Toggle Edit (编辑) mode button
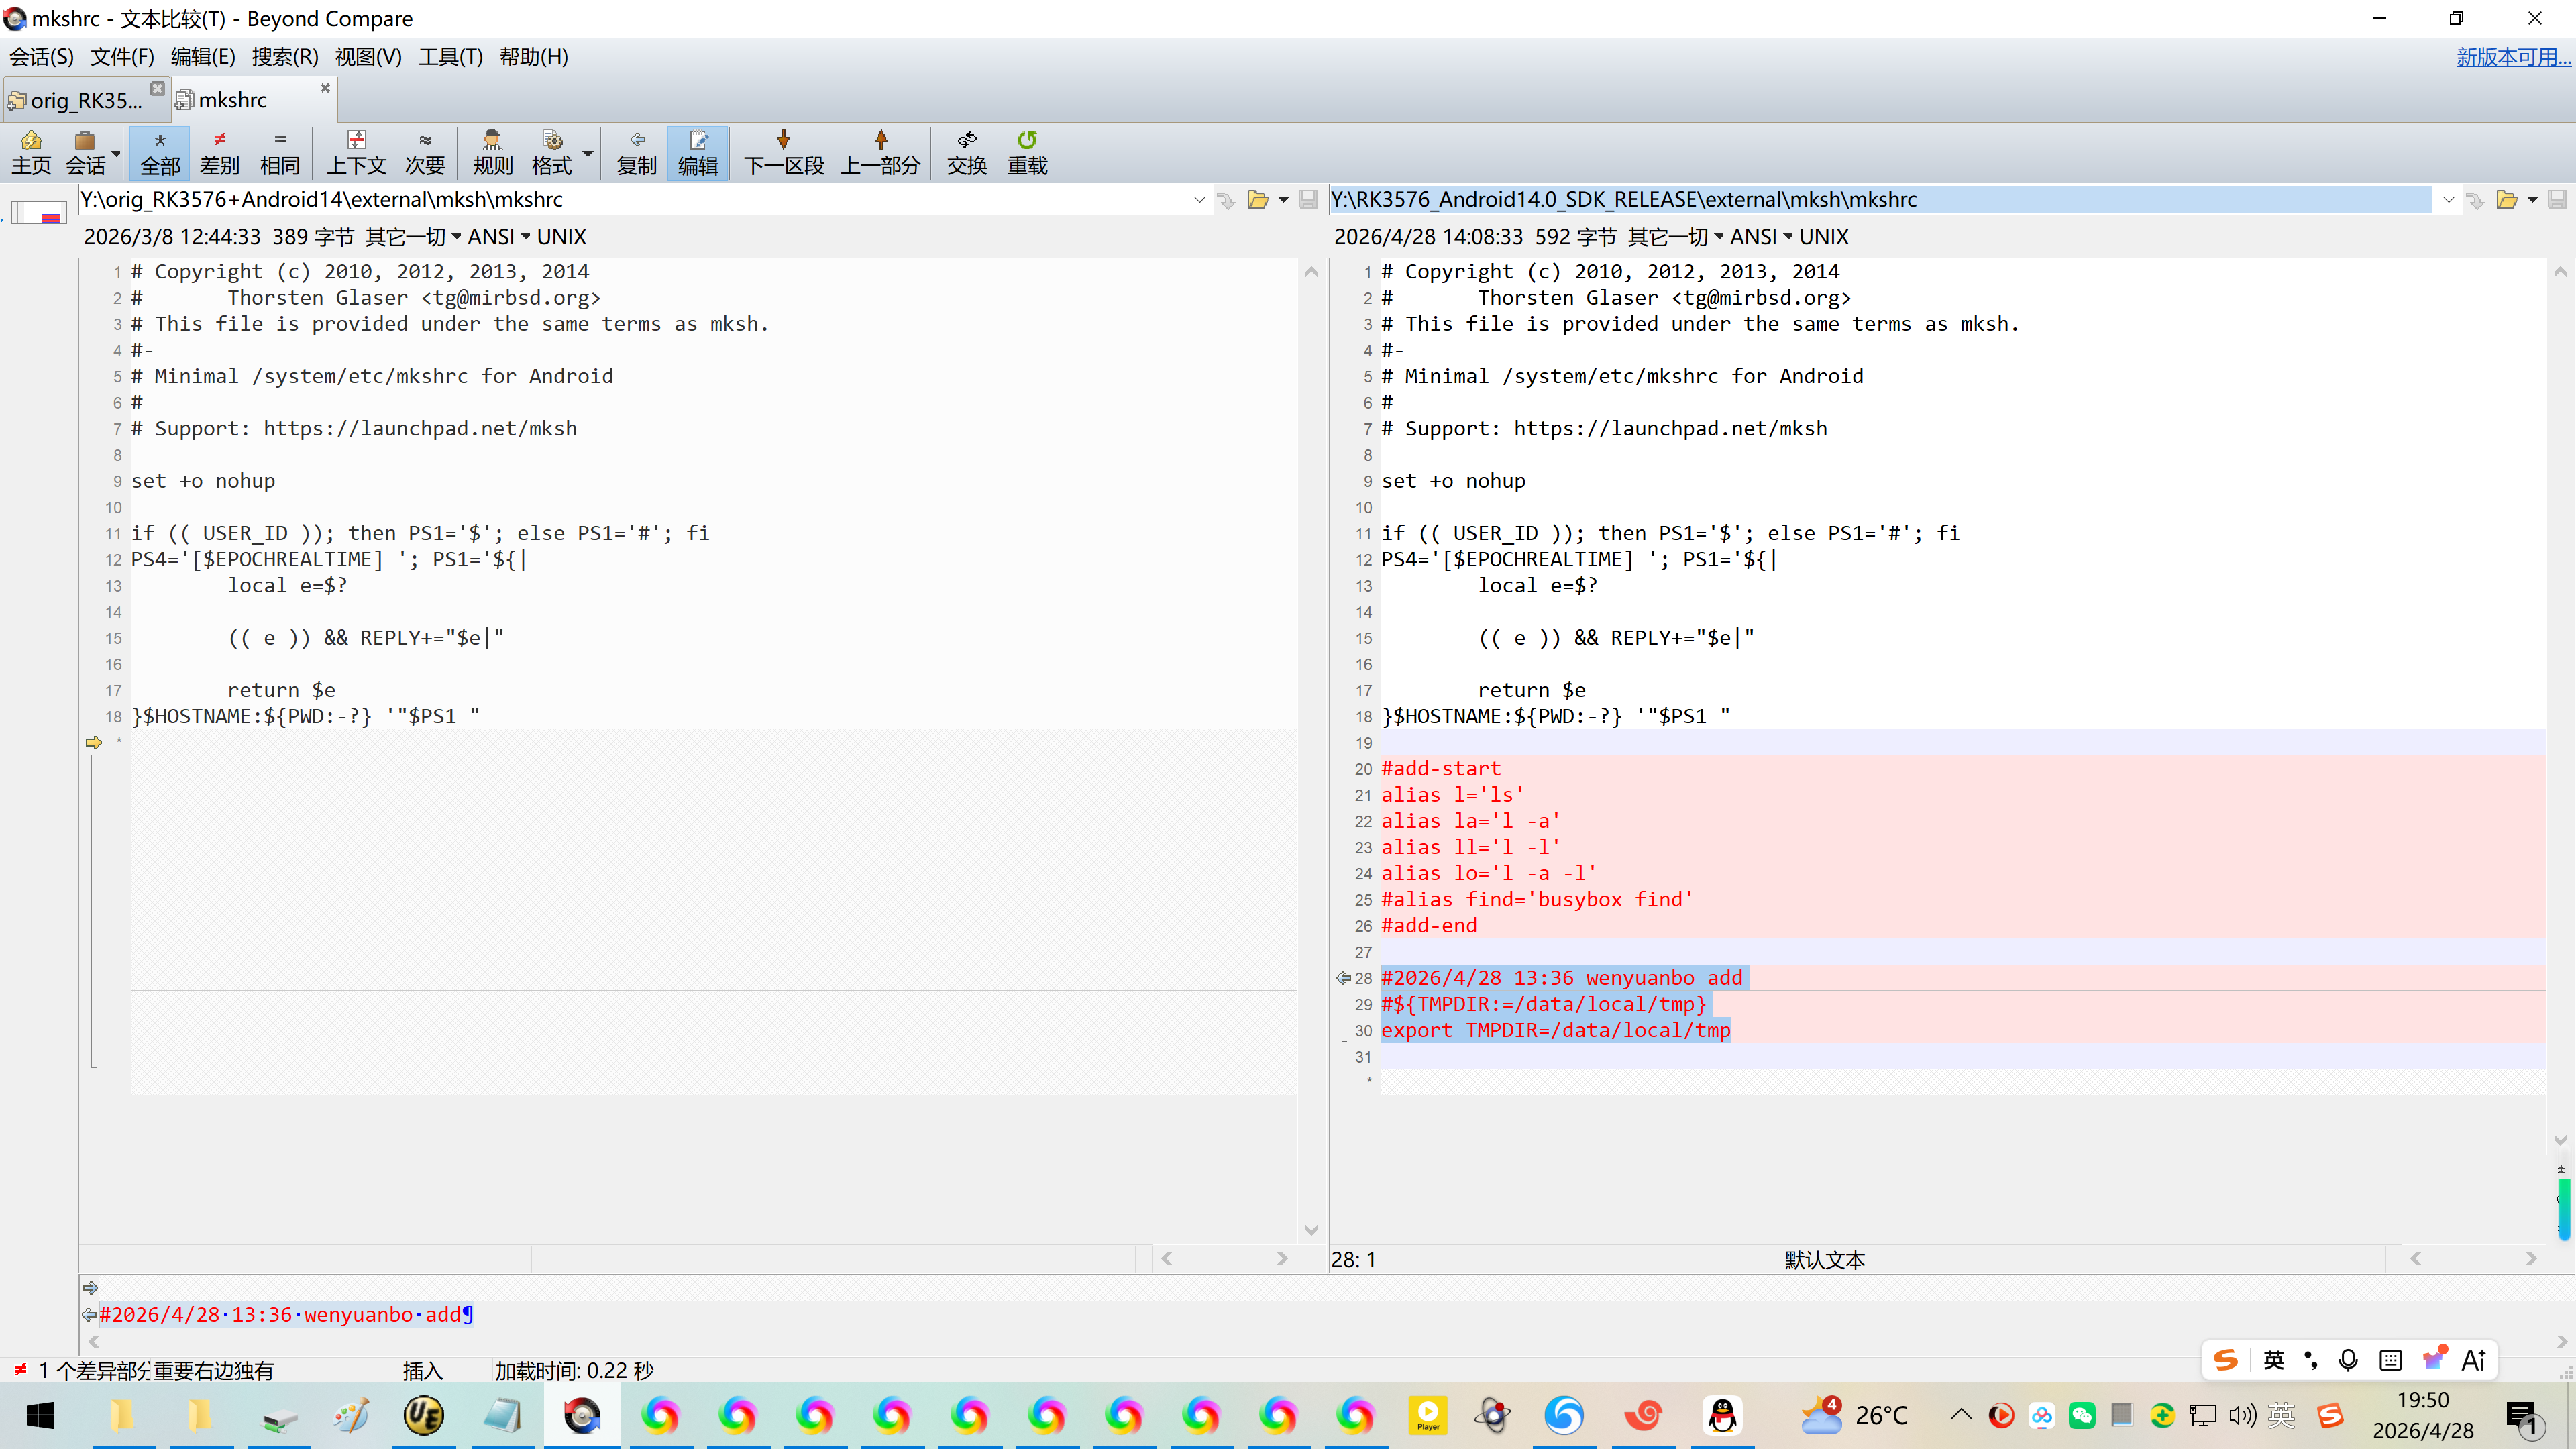 click(697, 152)
